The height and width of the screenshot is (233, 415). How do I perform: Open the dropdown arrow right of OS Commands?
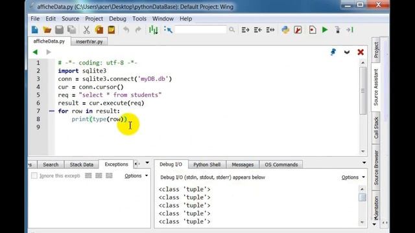(x=364, y=162)
